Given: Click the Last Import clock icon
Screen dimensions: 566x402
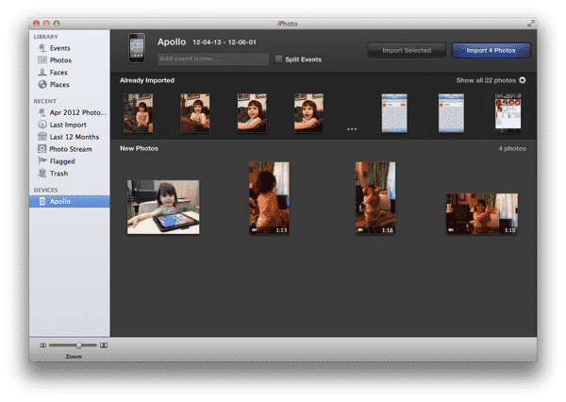Looking at the screenshot, I should 42,125.
